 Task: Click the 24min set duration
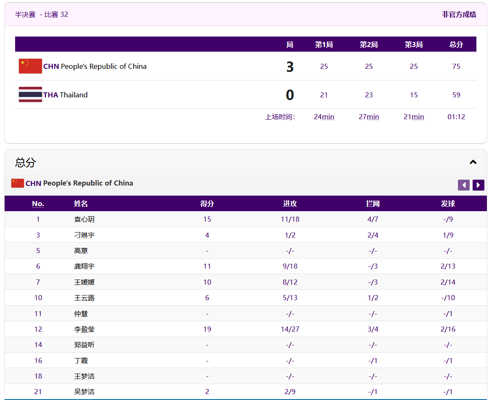click(x=324, y=117)
